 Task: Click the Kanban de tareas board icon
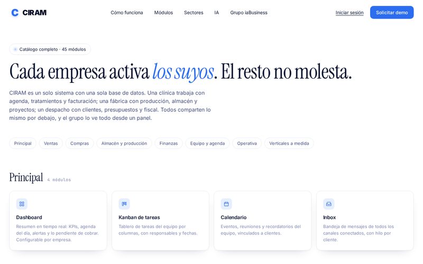coord(124,204)
